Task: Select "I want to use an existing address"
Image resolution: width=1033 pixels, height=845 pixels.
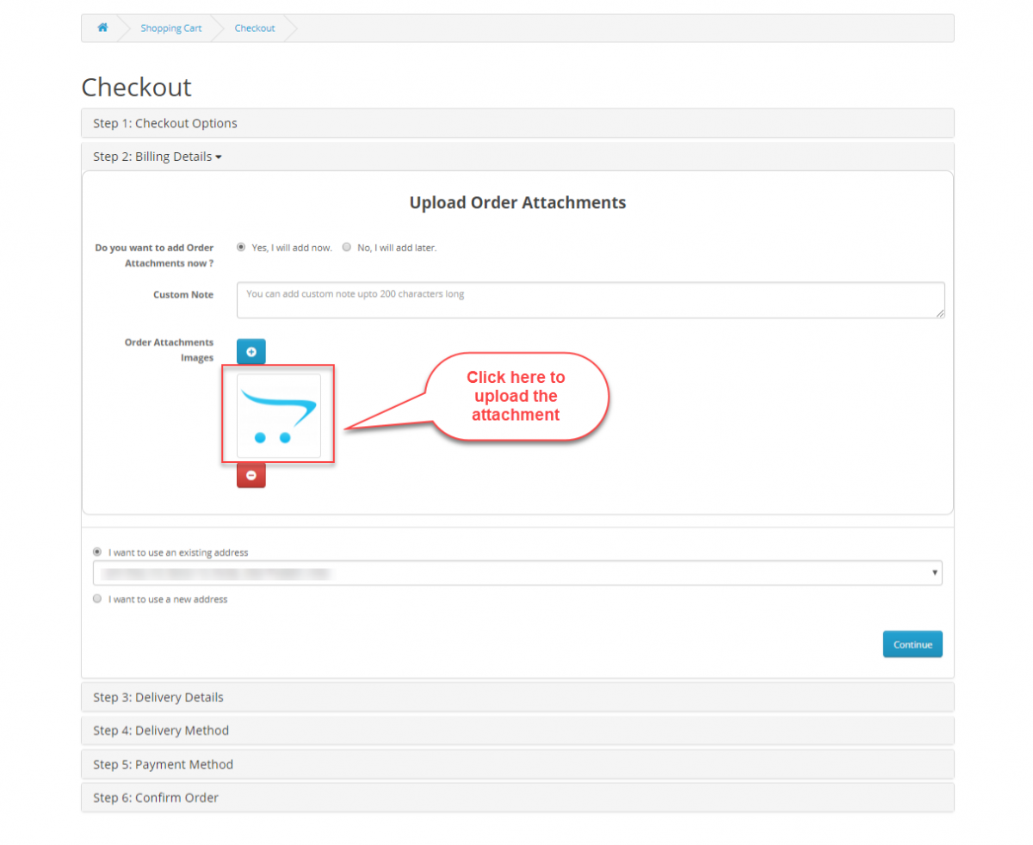Action: [x=97, y=552]
